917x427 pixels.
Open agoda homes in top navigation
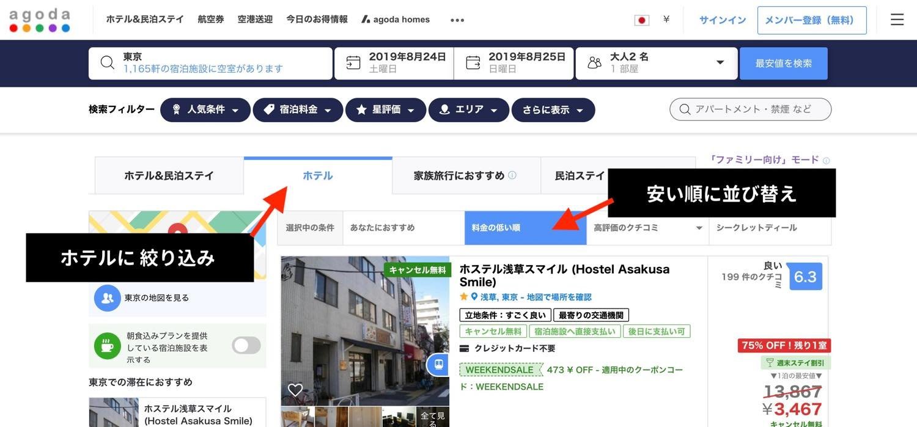pyautogui.click(x=396, y=20)
